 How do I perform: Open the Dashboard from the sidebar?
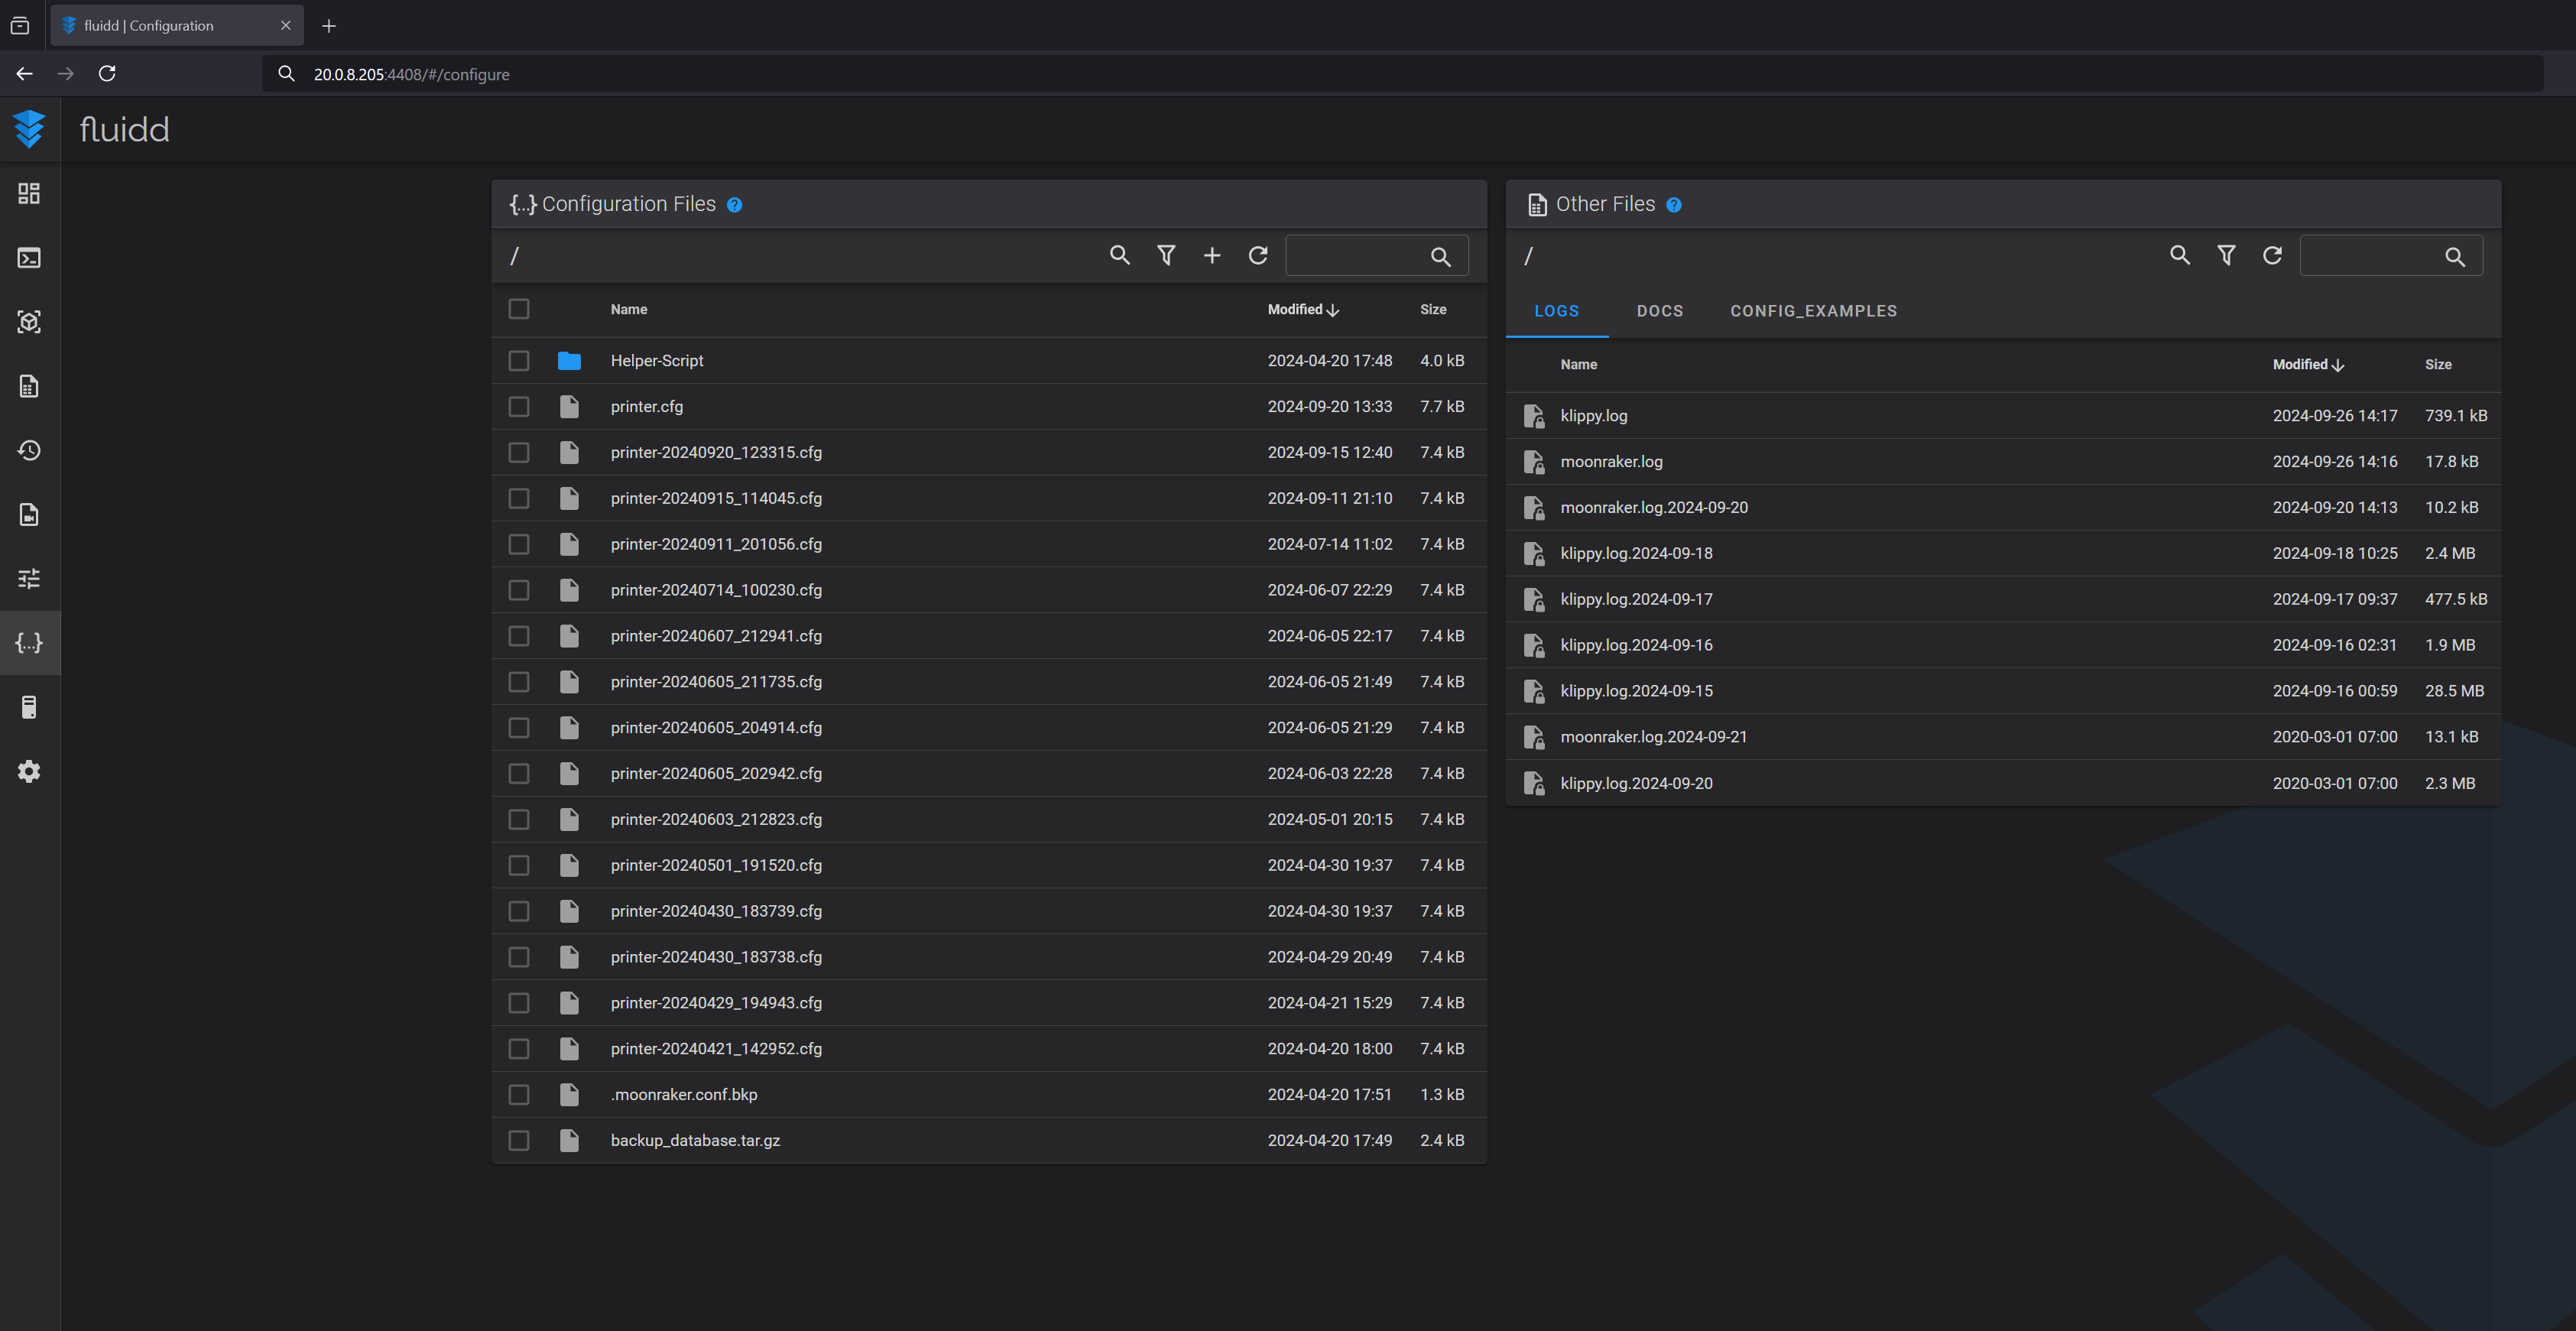click(x=29, y=193)
